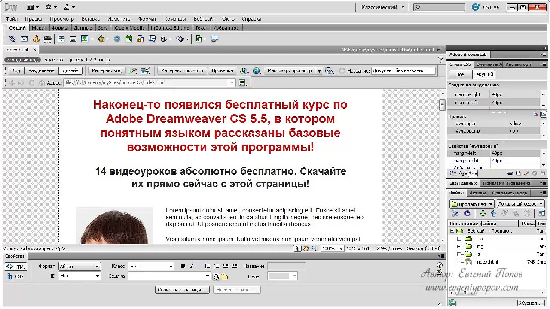Click the Unordered List icon
Viewport: 550px width, 309px height.
(208, 266)
